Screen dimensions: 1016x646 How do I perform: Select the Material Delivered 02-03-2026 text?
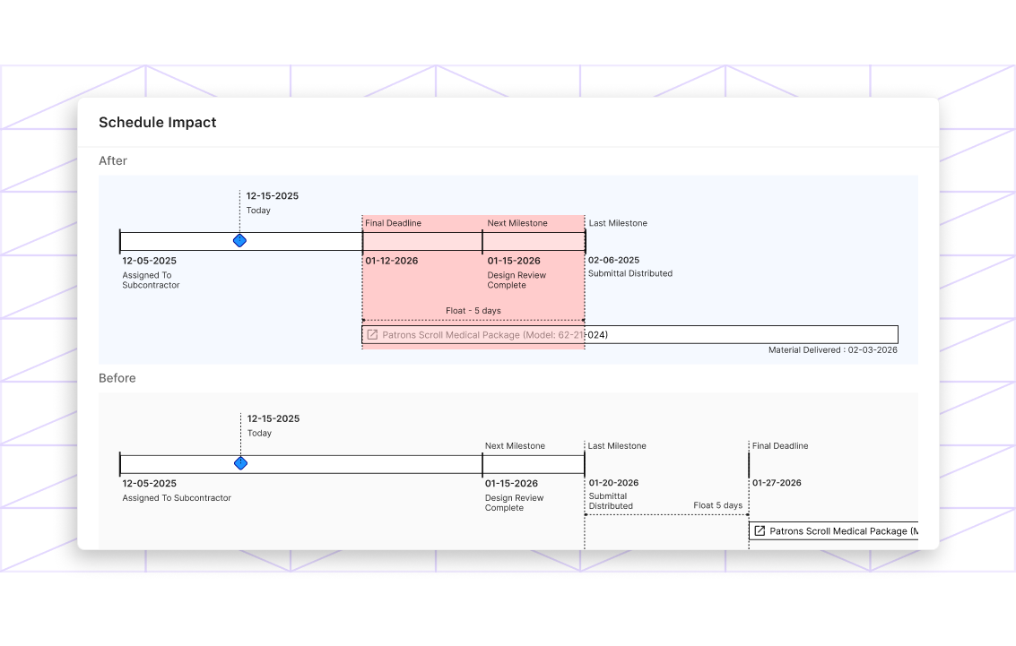pyautogui.click(x=834, y=349)
